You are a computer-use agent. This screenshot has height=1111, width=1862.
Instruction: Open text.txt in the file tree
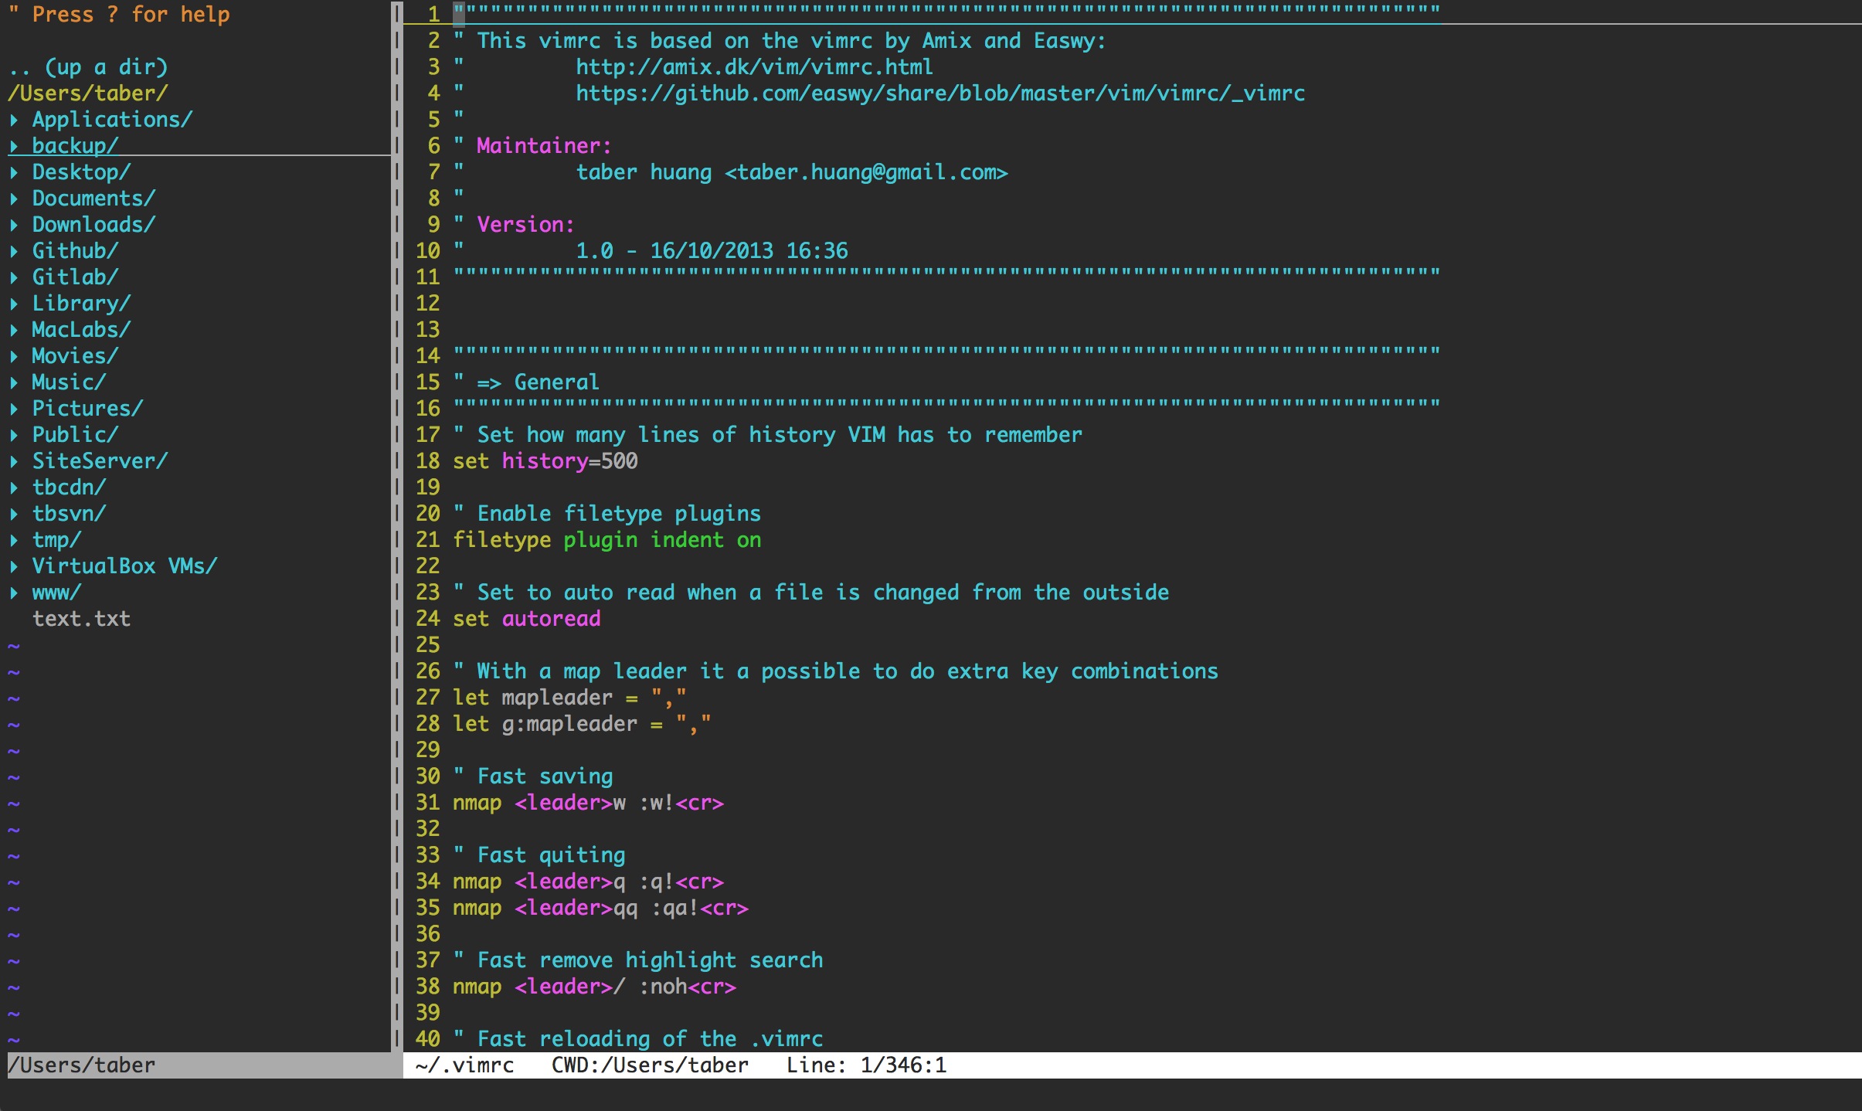[x=81, y=619]
